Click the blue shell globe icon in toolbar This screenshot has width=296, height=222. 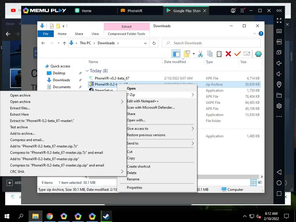[258, 54]
